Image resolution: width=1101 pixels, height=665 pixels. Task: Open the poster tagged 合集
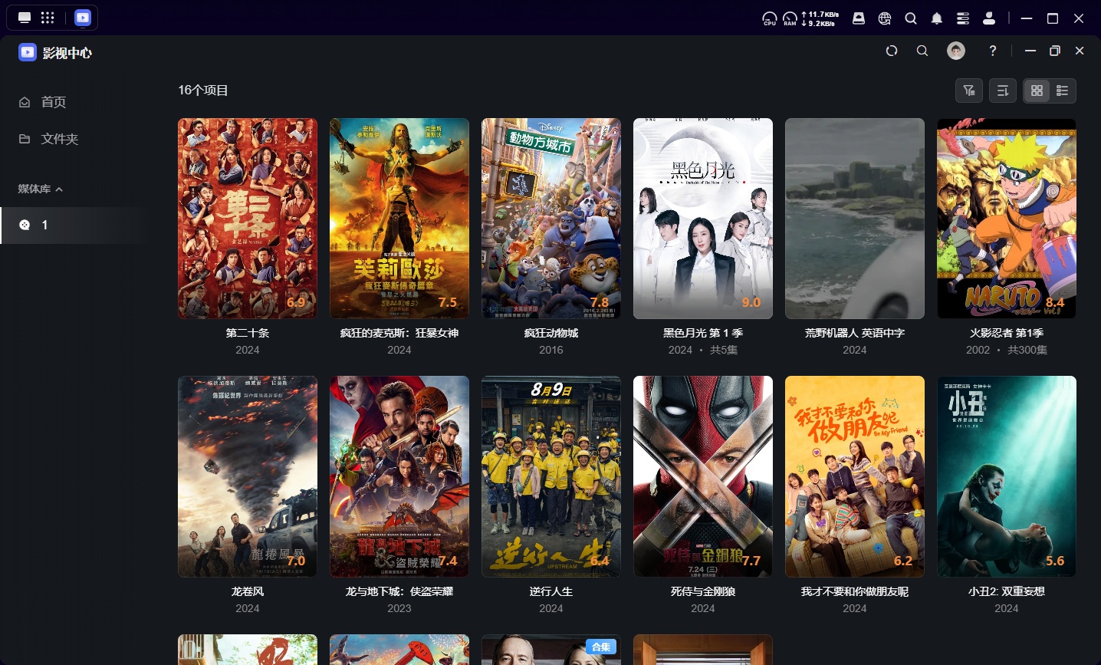tap(551, 650)
